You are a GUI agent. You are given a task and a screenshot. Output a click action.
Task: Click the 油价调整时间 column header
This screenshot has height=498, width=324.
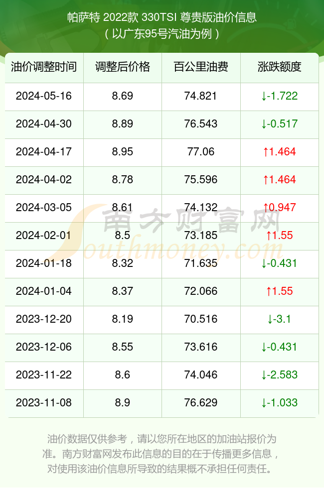tap(44, 67)
